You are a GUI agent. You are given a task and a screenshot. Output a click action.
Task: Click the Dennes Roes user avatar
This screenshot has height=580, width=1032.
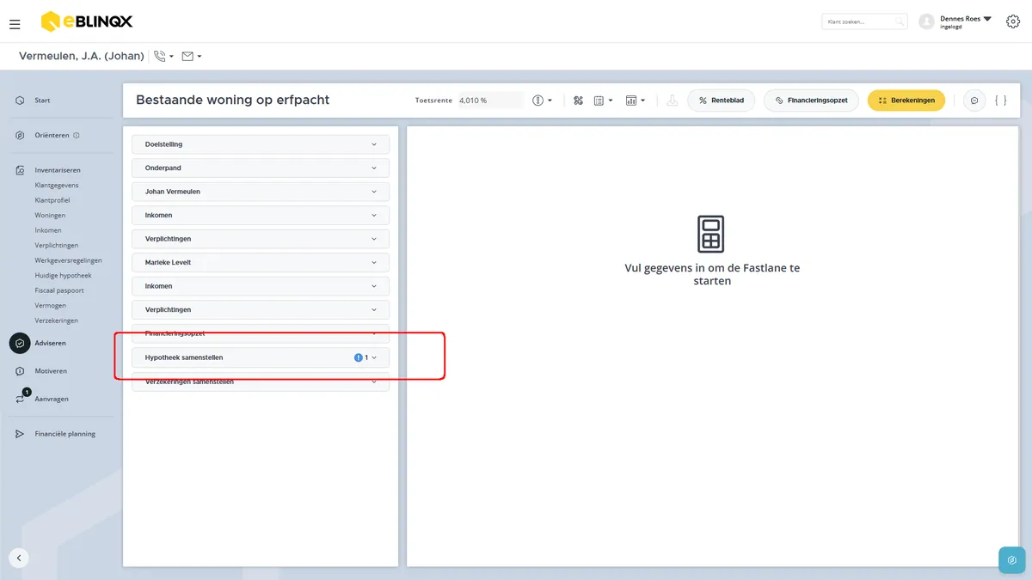coord(926,21)
